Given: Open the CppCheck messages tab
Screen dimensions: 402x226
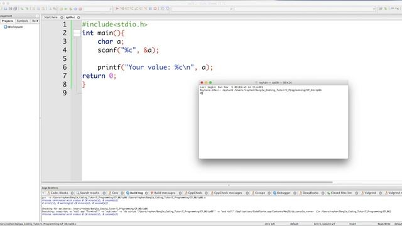Looking at the screenshot, I should 227,193.
